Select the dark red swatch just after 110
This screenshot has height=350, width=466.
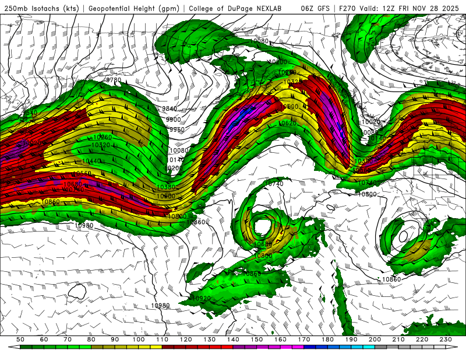(168, 347)
